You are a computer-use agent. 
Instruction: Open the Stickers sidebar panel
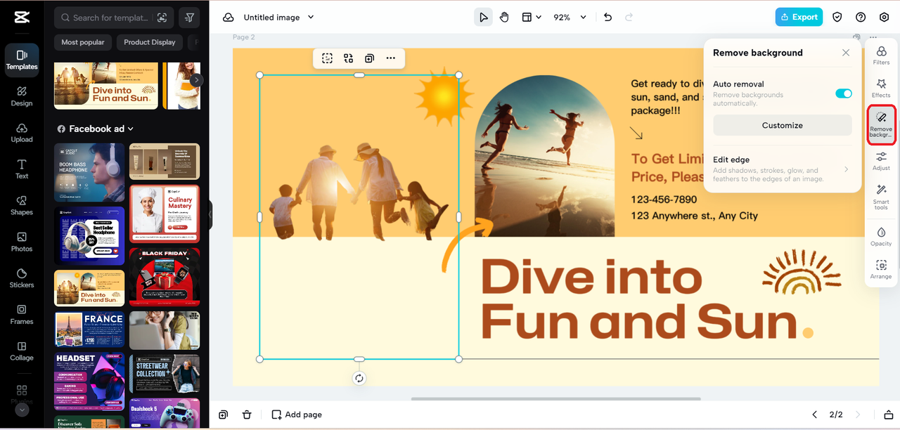(x=22, y=278)
